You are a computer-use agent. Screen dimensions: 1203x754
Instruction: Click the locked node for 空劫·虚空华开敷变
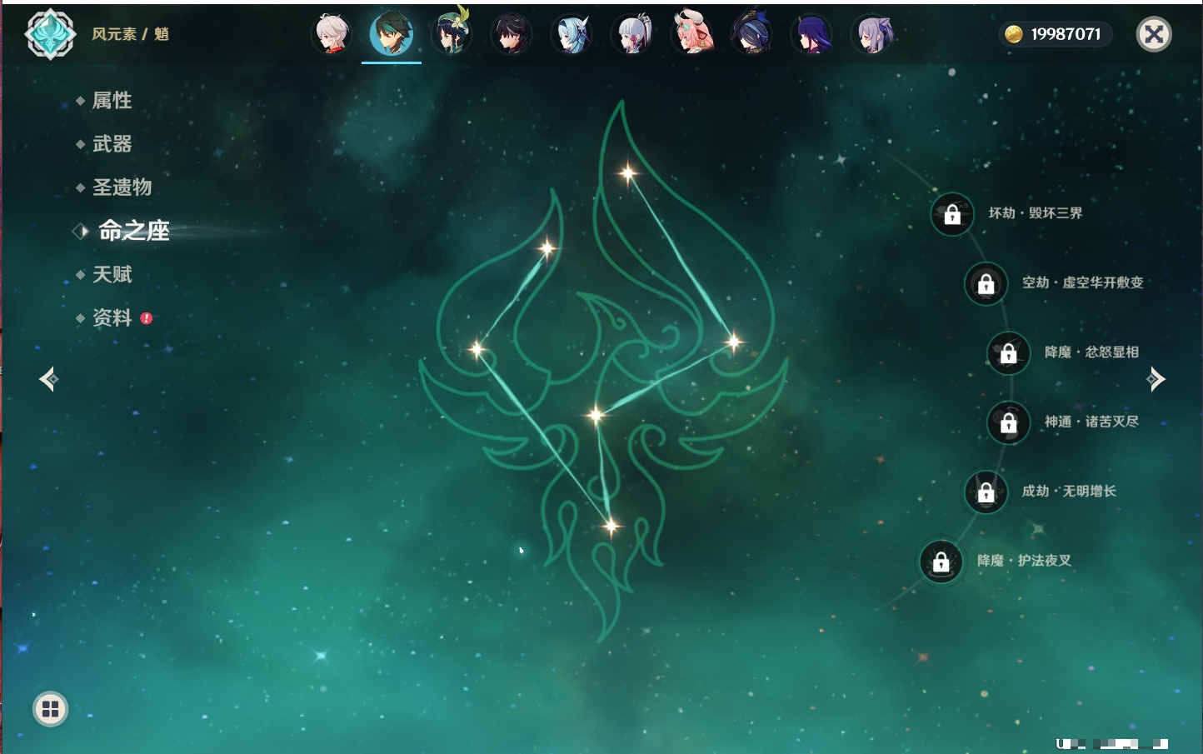click(986, 283)
